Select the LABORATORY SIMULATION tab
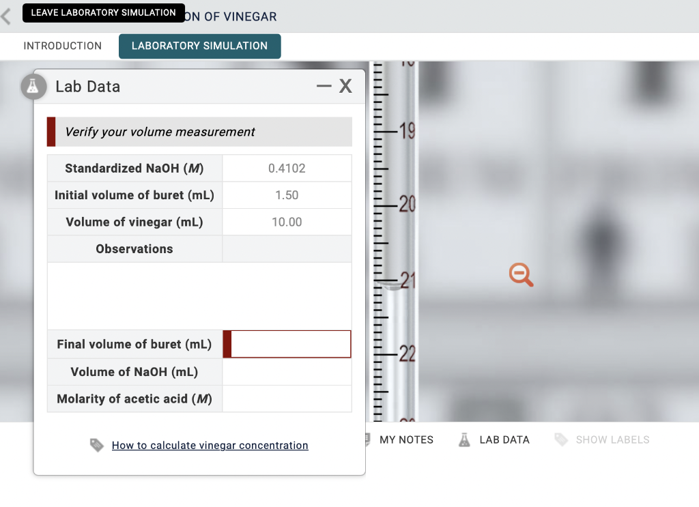 pos(199,46)
